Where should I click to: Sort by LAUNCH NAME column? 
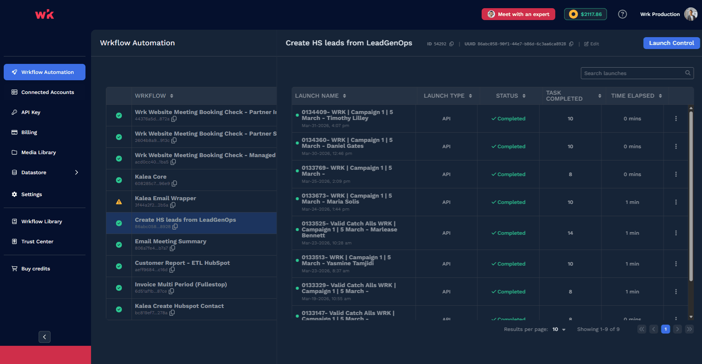[344, 96]
